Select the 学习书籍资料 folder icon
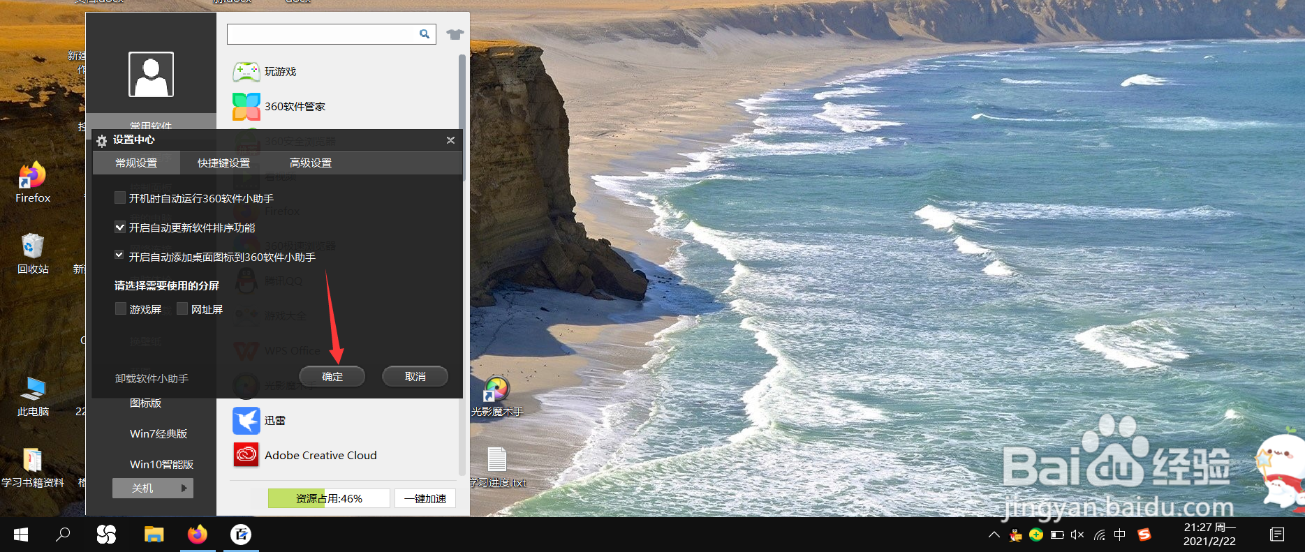Viewport: 1305px width, 552px height. coord(32,468)
